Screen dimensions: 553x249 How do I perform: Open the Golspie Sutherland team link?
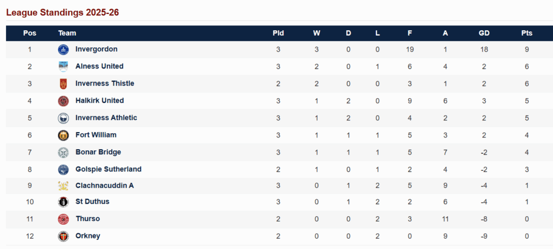pyautogui.click(x=108, y=169)
